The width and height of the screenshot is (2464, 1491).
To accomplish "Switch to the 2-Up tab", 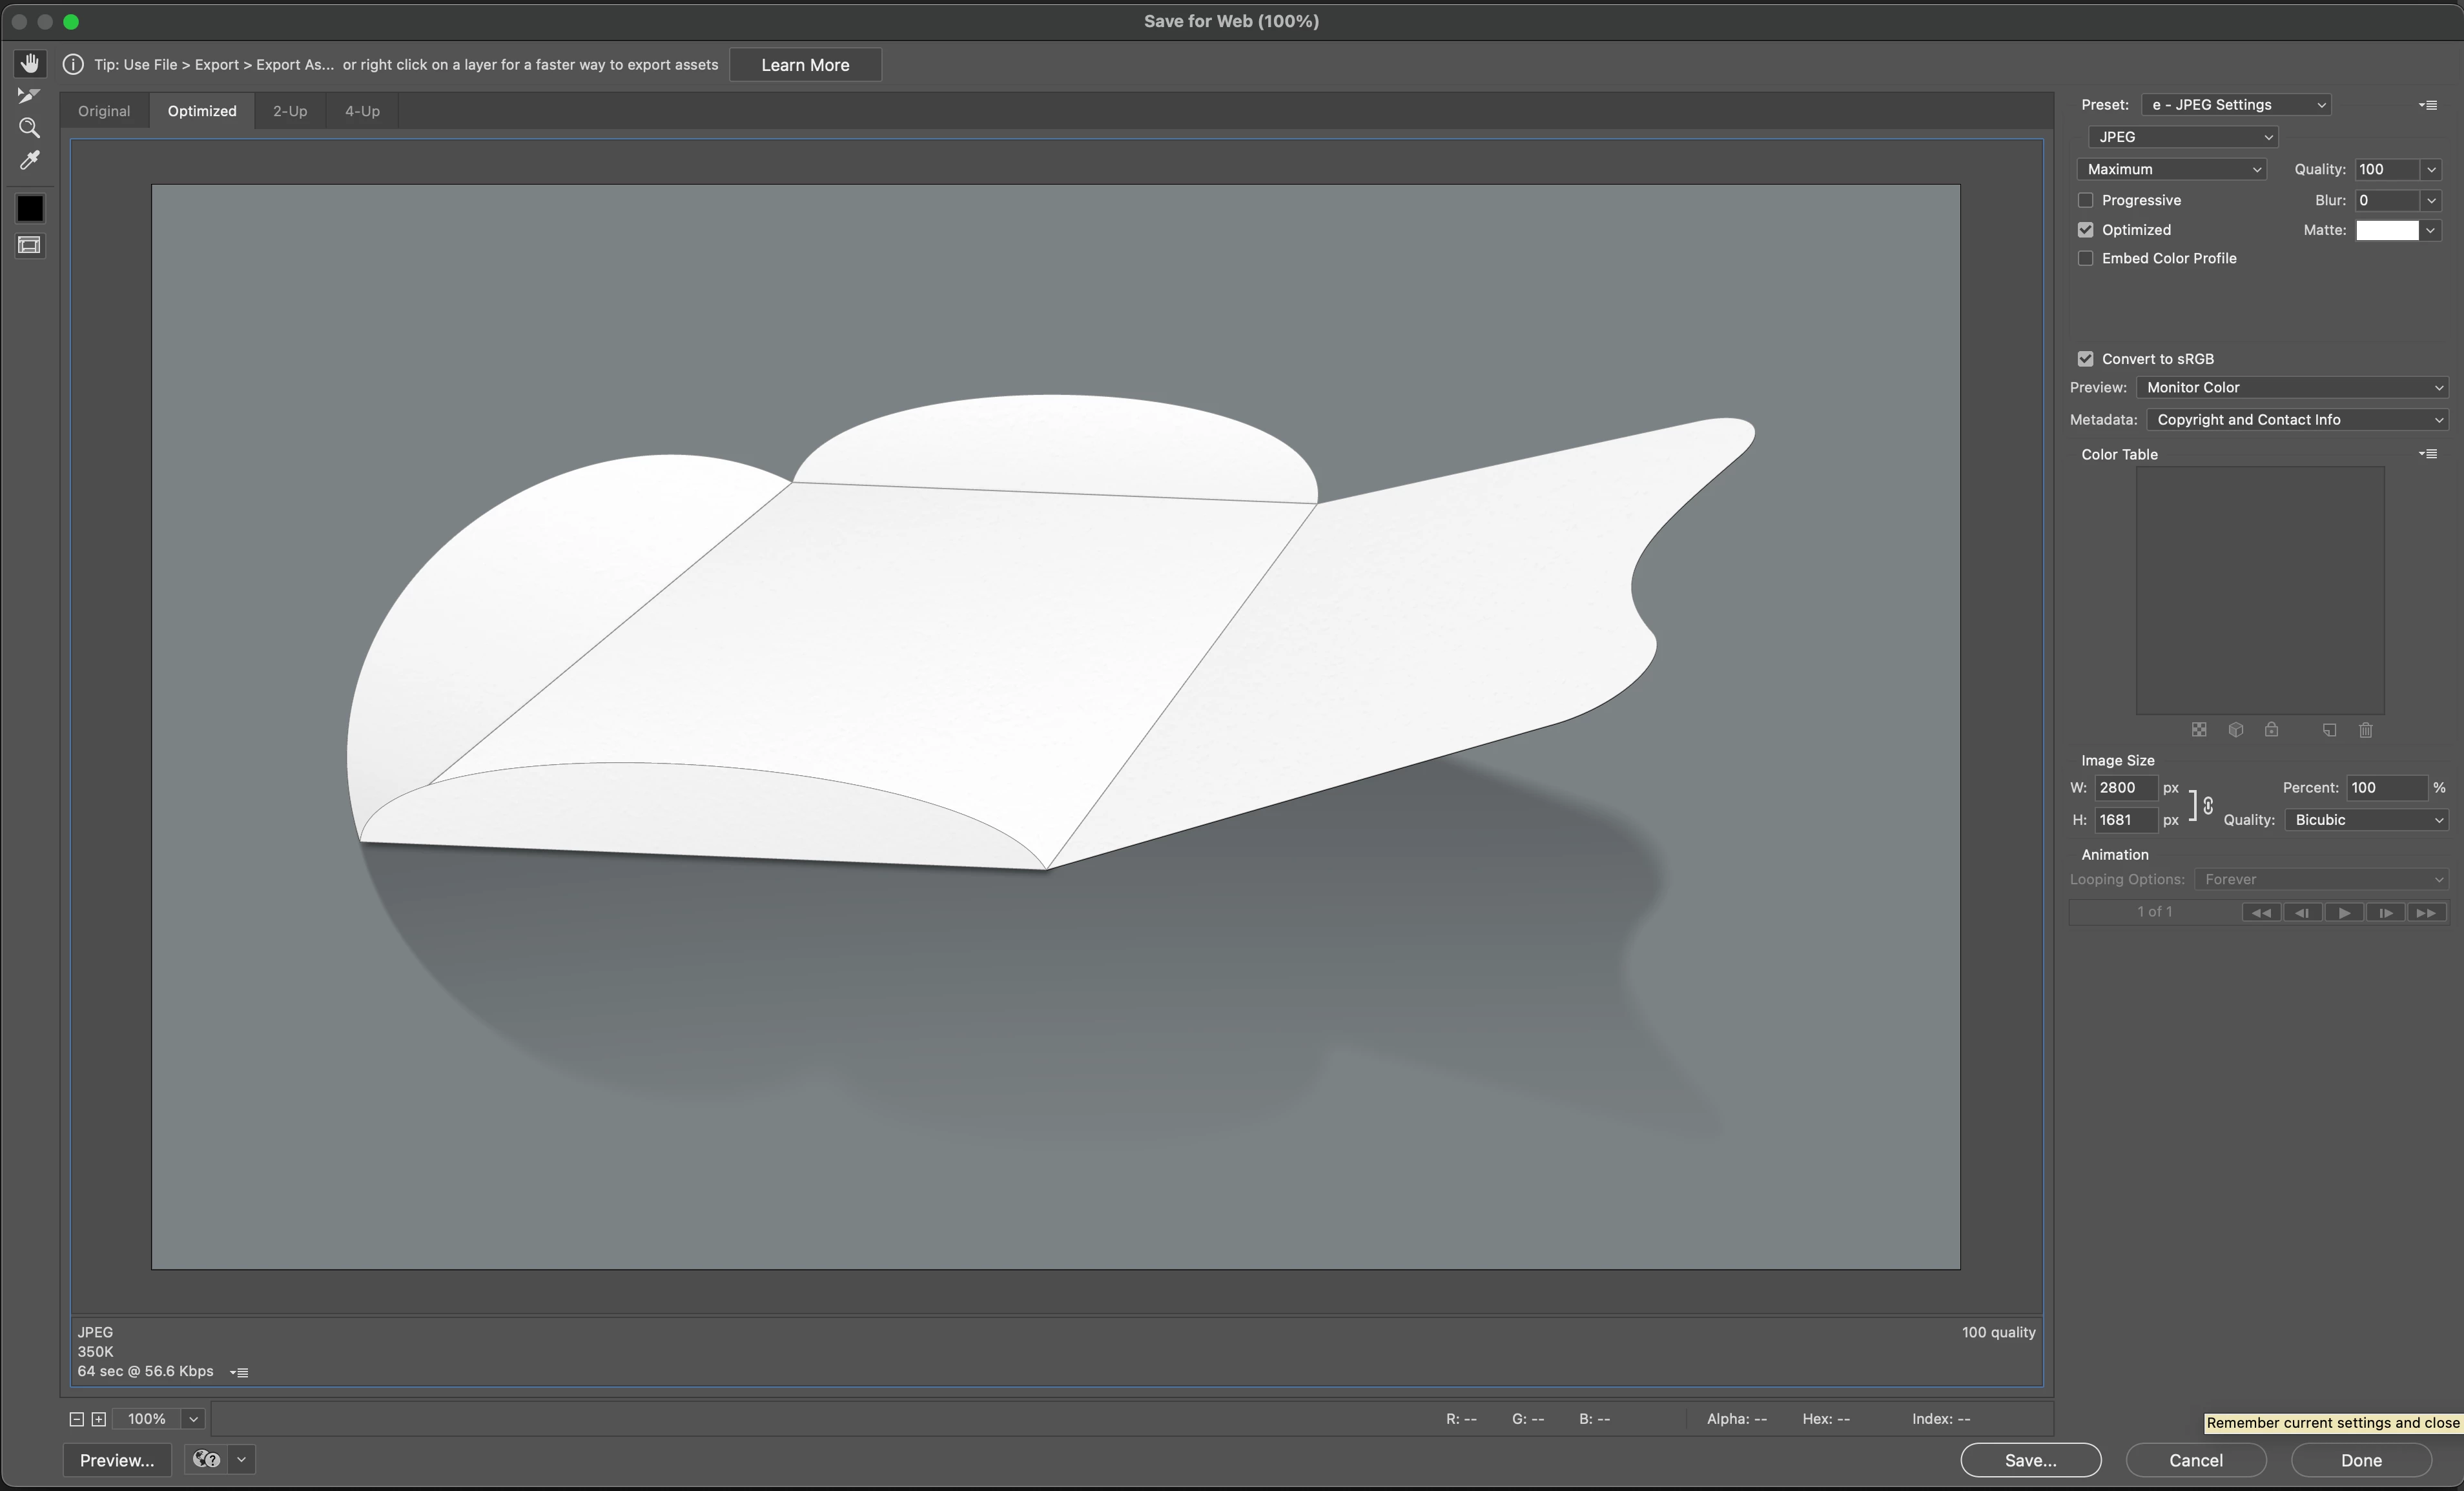I will (x=289, y=111).
